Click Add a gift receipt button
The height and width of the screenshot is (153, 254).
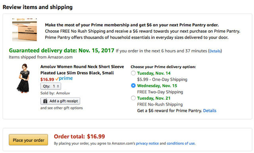(60, 101)
